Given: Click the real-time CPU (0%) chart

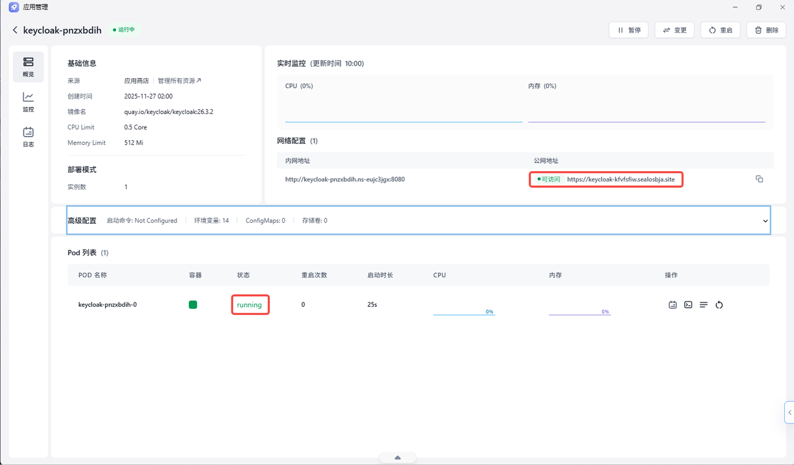Looking at the screenshot, I should pos(404,108).
